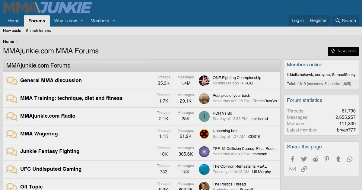
Task: Open theirishlad's T avatar
Action: [x=204, y=116]
